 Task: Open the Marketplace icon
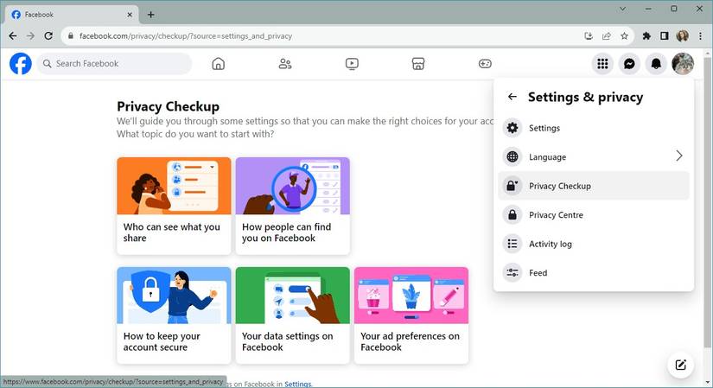[418, 64]
